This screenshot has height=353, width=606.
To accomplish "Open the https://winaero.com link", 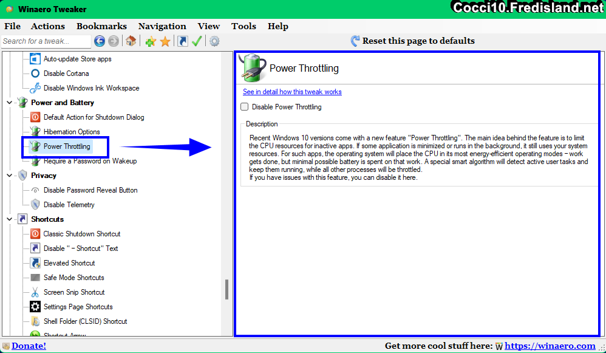I will tap(550, 346).
